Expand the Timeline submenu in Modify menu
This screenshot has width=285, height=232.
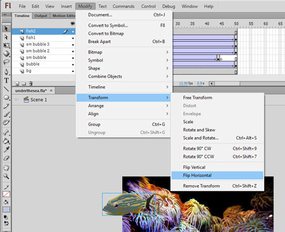point(124,87)
